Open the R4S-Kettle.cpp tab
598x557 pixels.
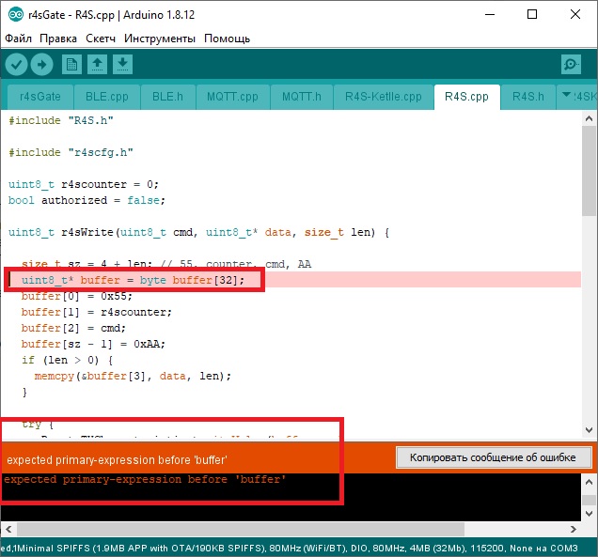coord(383,97)
